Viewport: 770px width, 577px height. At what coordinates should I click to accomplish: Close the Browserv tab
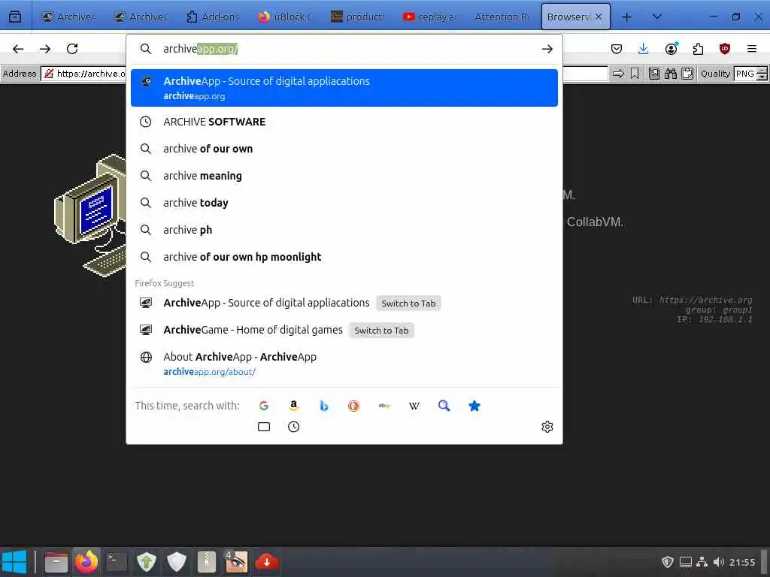tap(599, 17)
